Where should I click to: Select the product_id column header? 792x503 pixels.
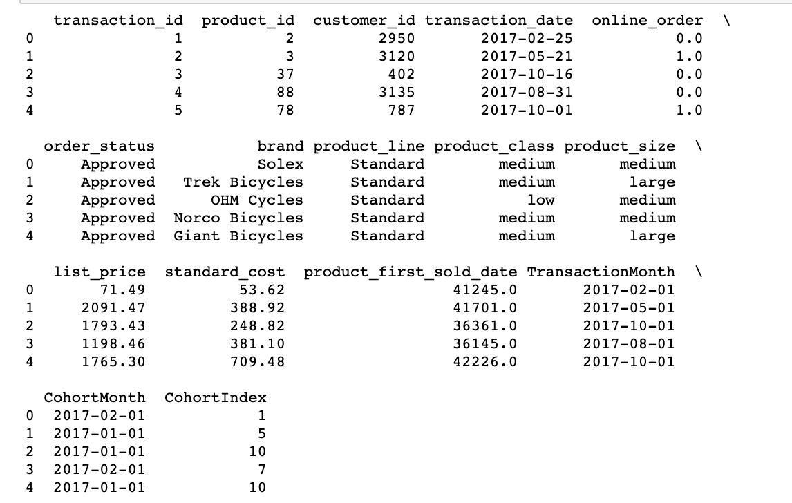click(248, 21)
